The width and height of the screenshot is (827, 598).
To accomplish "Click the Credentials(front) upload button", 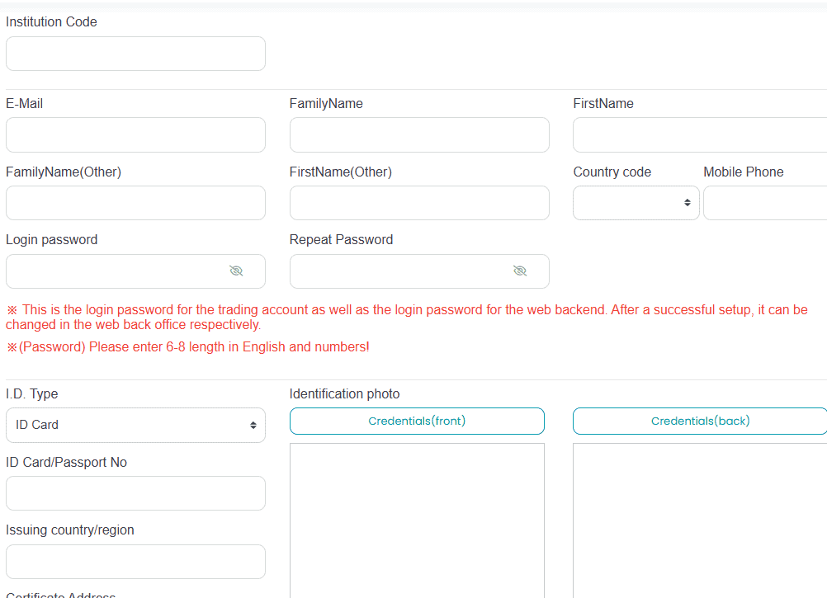I will point(417,421).
